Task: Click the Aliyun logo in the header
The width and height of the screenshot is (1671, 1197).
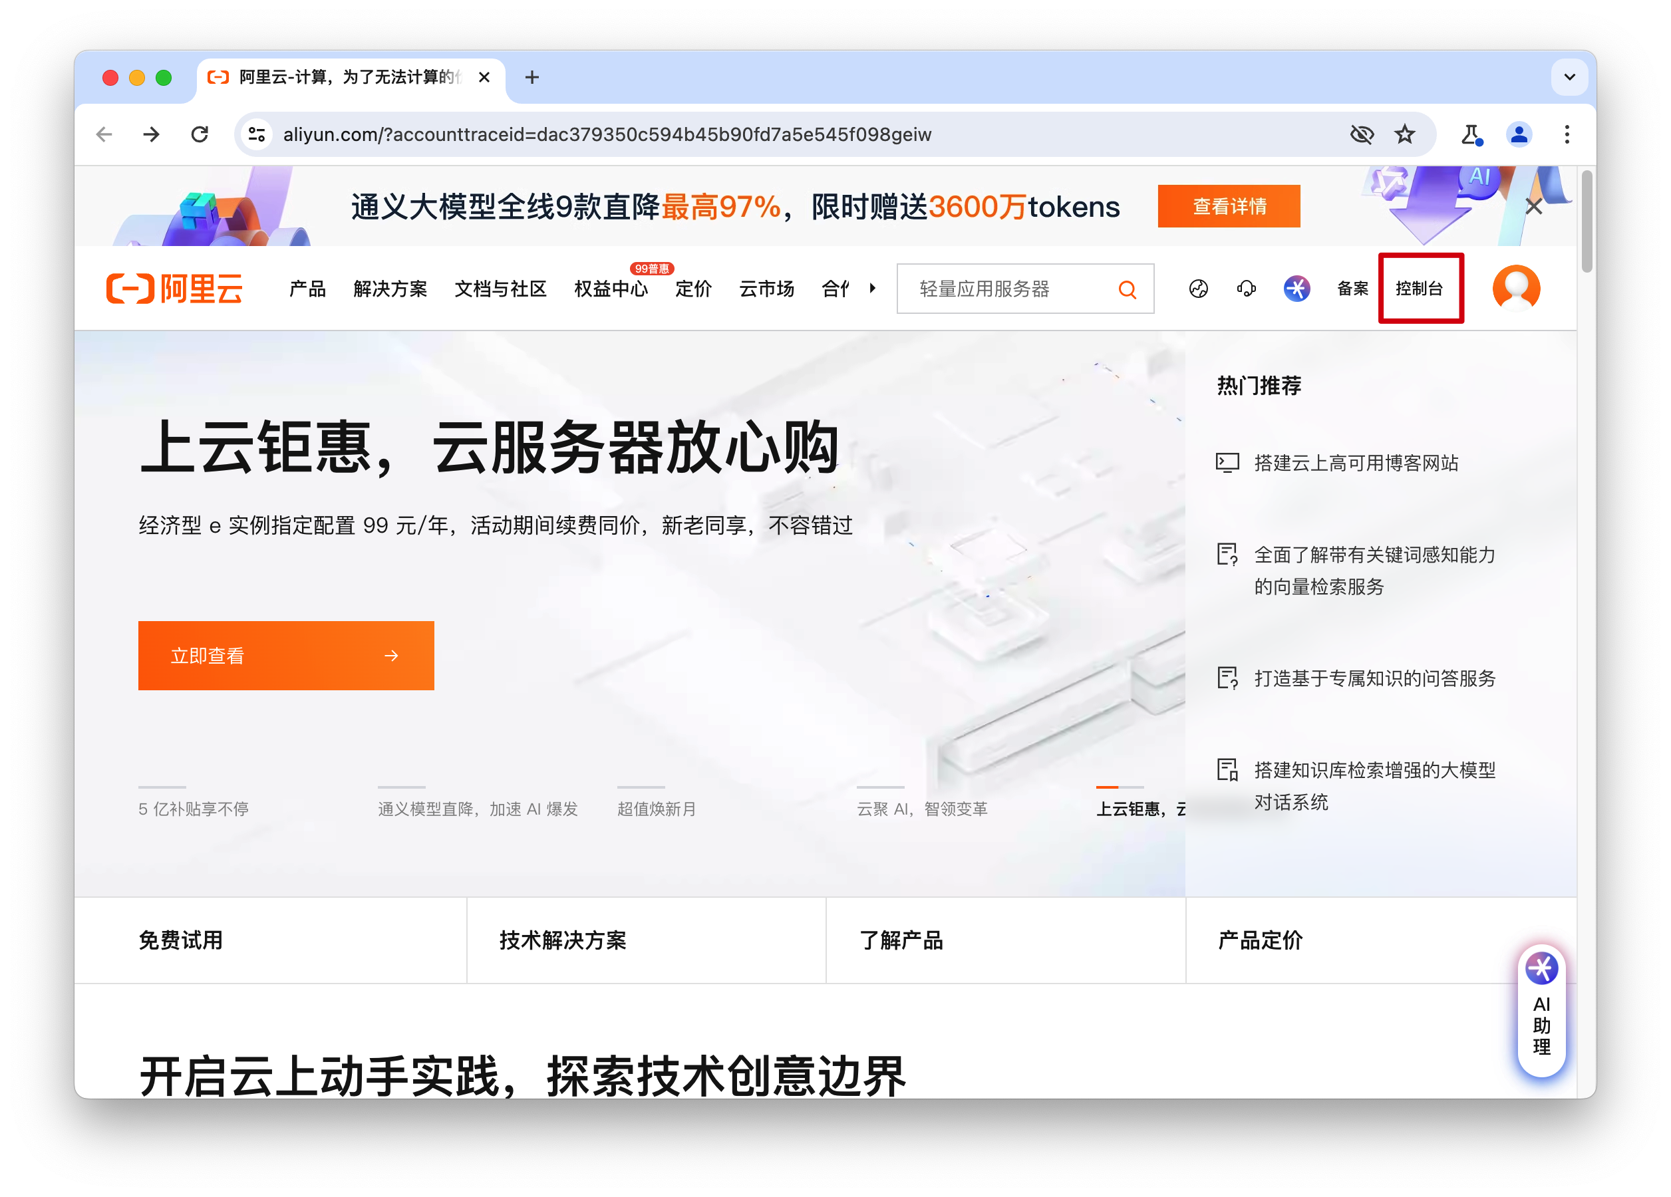Action: (174, 288)
